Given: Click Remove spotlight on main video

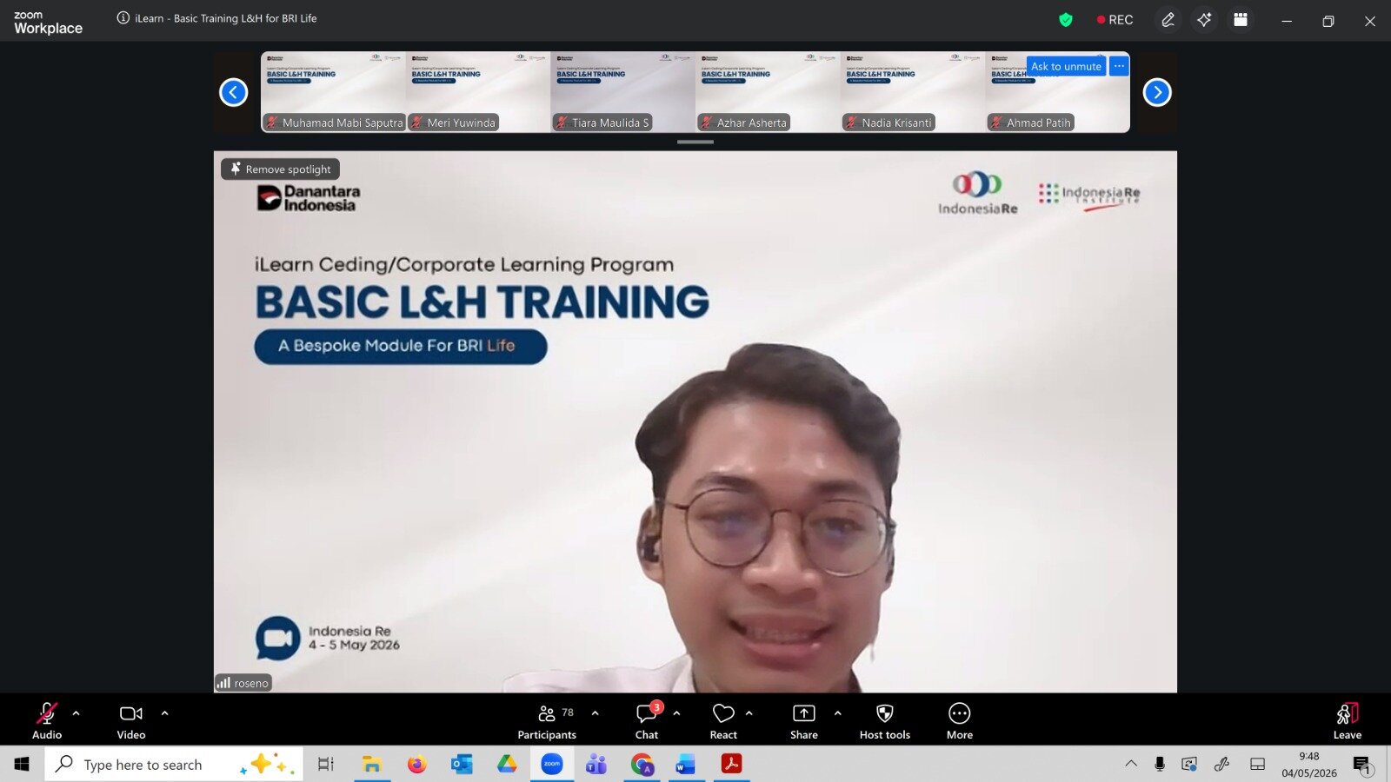Looking at the screenshot, I should (280, 169).
